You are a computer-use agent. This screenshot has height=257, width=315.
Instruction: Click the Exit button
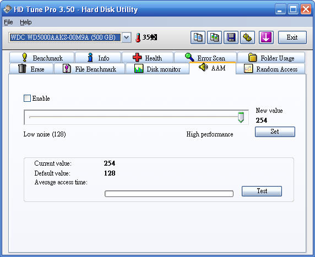click(x=292, y=37)
